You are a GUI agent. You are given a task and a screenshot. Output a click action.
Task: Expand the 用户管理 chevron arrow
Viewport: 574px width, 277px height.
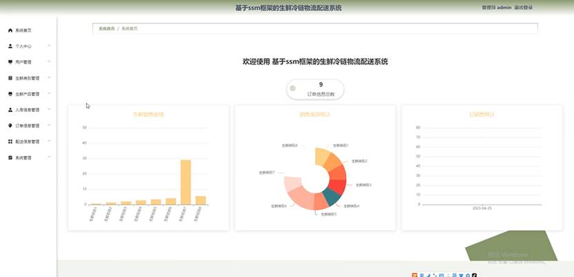[49, 61]
